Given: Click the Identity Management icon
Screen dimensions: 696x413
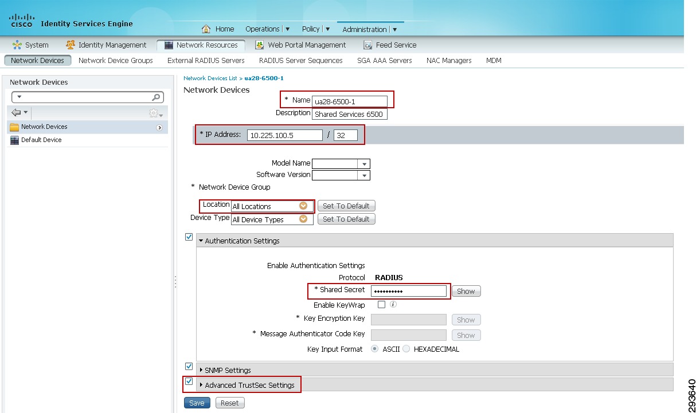Looking at the screenshot, I should click(71, 45).
